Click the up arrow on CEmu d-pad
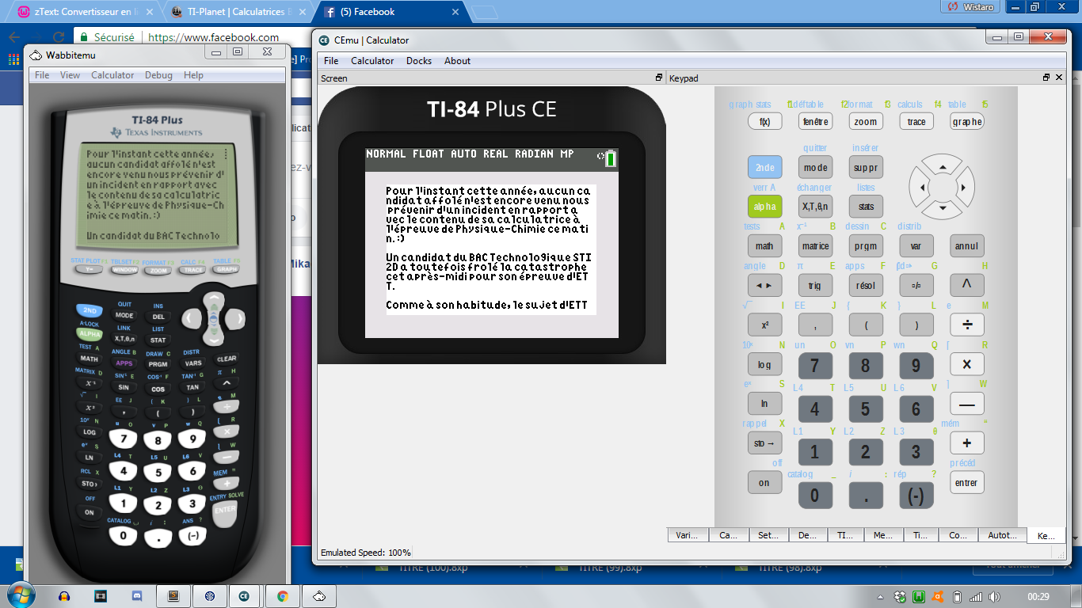The width and height of the screenshot is (1082, 608). point(943,166)
